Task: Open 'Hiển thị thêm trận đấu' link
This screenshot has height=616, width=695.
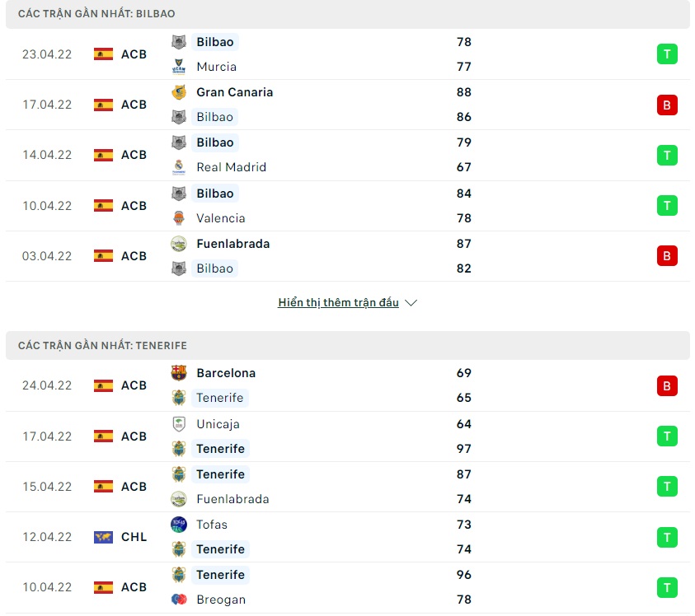Action: coord(338,303)
